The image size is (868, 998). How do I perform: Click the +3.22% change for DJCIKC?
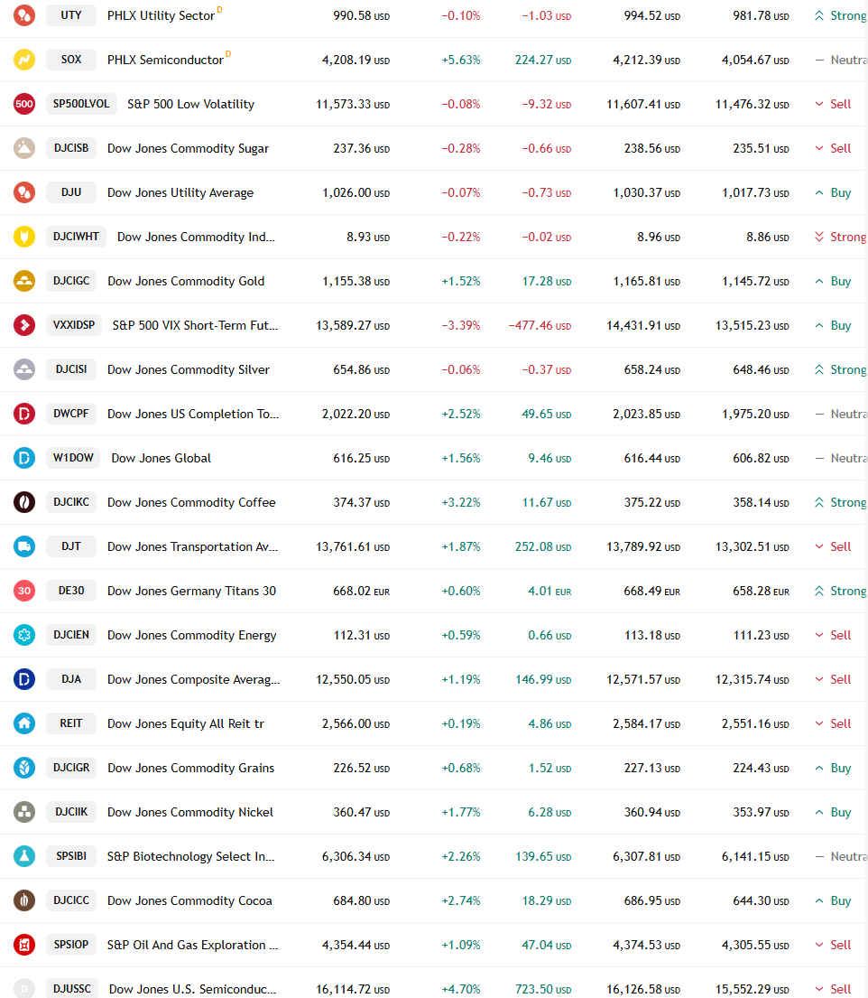461,503
